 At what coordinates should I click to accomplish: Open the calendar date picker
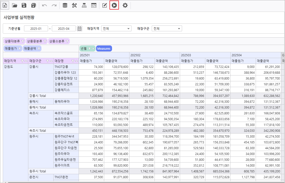[x=79, y=29]
